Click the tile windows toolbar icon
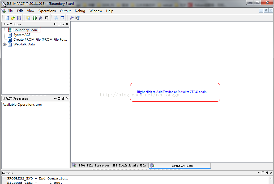Viewport: 274px width, 184px height. [62, 18]
